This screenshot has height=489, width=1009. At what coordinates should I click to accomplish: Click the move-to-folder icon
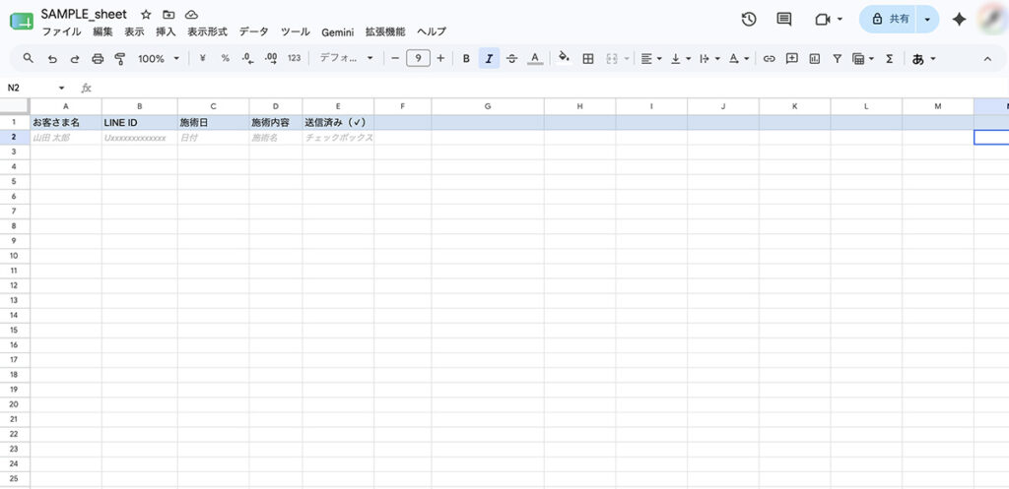pyautogui.click(x=168, y=15)
